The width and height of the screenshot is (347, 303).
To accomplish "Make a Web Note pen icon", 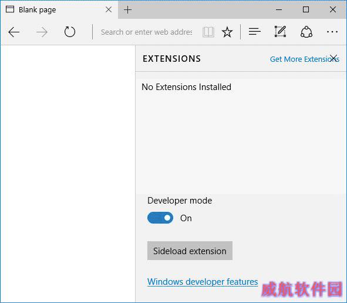I will (x=281, y=32).
